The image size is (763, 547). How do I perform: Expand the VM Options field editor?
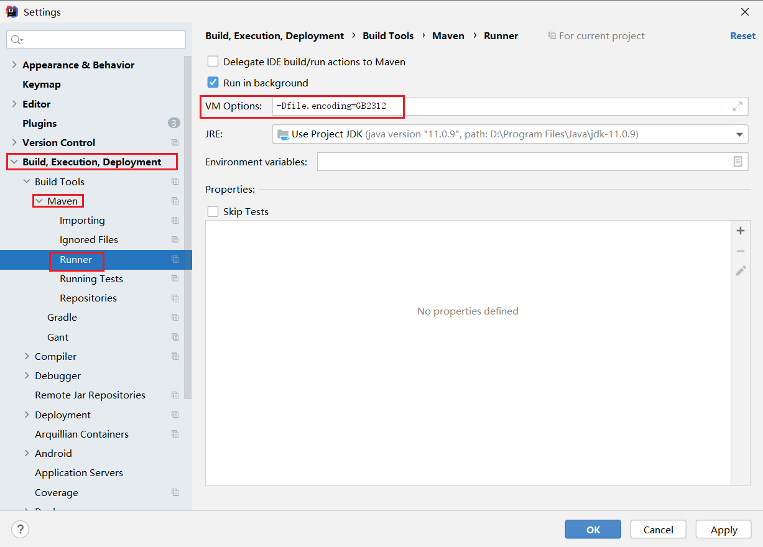click(x=738, y=106)
